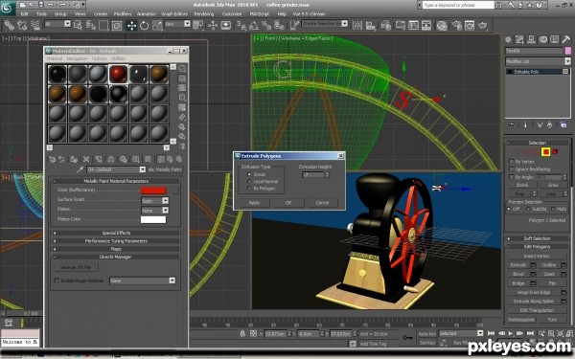The height and width of the screenshot is (359, 575).
Task: Toggle the Angle Snap icon
Action: coord(254,25)
